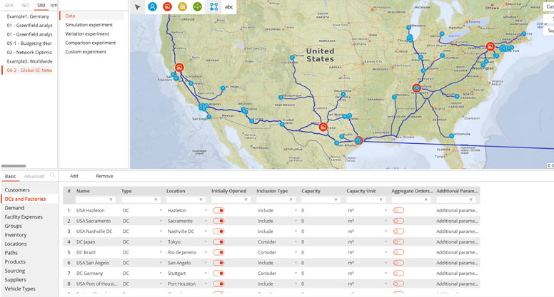Click the Name column filter icon
Image resolution: width=554 pixels, height=297 pixels.
[111, 199]
